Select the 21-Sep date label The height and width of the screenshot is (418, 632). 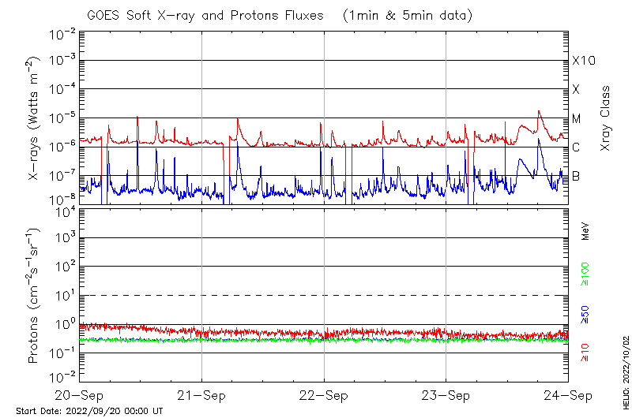click(201, 396)
